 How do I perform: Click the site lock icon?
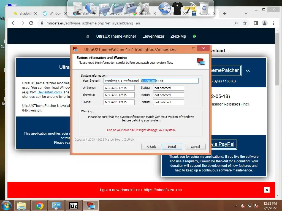click(x=42, y=23)
